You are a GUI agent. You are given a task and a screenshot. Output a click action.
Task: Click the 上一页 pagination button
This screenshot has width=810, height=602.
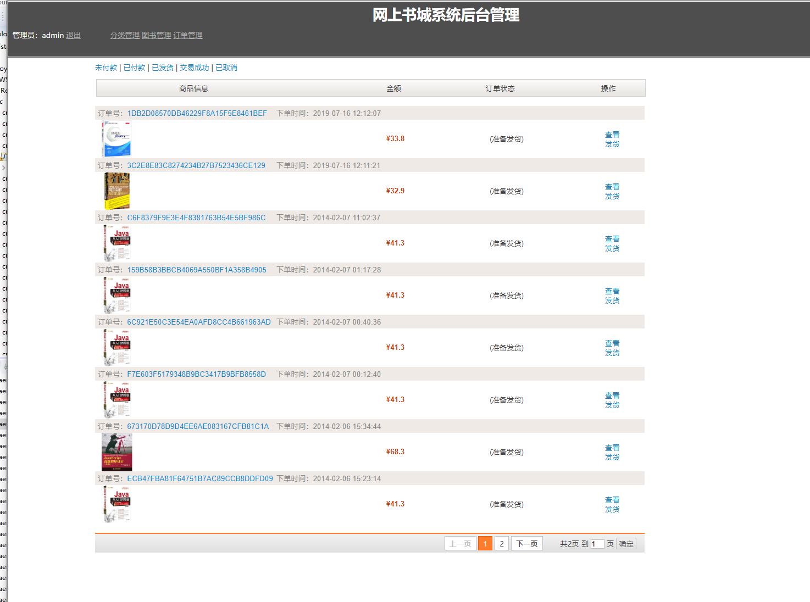(x=460, y=543)
